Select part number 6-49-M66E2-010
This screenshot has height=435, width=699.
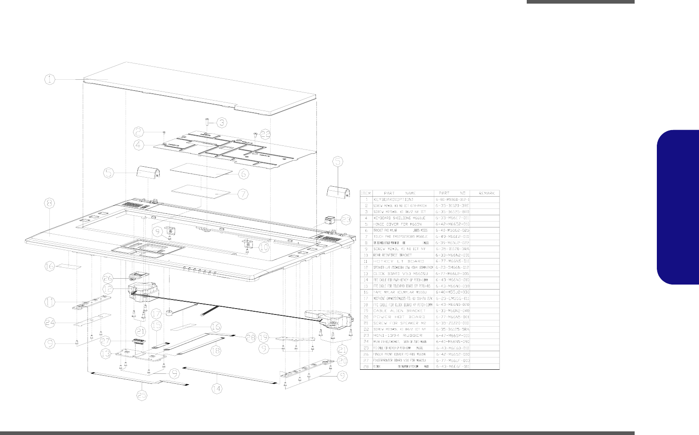coord(452,237)
